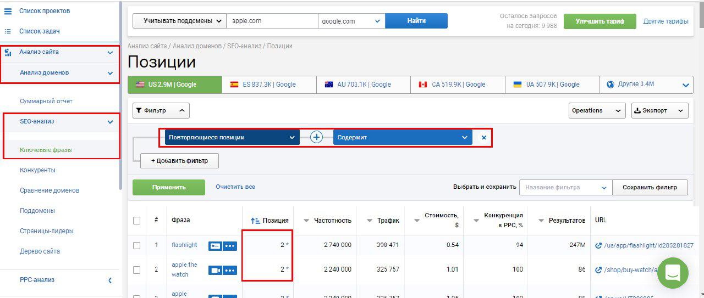Open external link icon for /us/app/flashlight URL
The image size is (704, 298).
(x=598, y=245)
